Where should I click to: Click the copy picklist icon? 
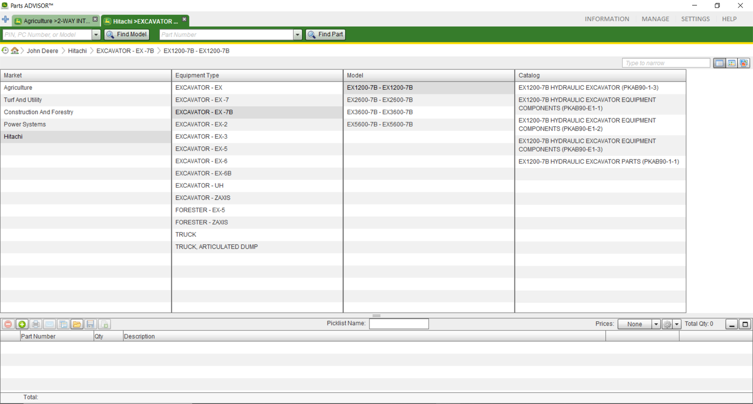(x=63, y=324)
